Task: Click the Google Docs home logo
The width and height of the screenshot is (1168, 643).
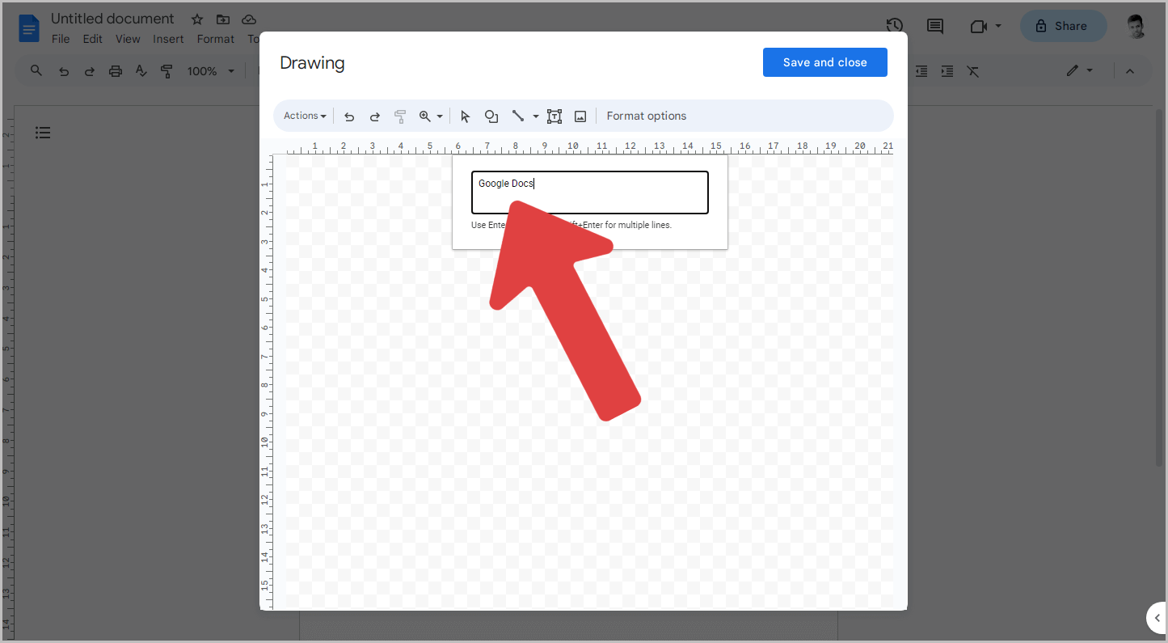Action: click(x=29, y=29)
